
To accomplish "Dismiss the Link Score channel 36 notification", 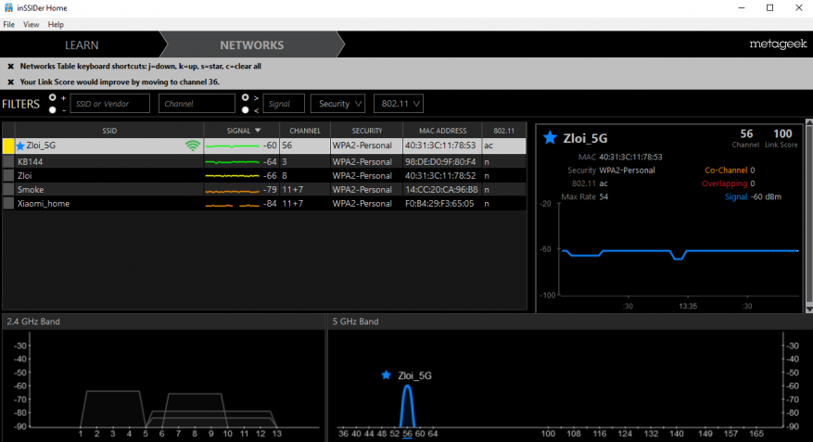I will [10, 82].
